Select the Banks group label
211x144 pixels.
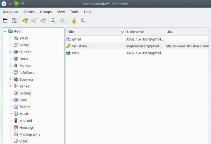coord(24,86)
